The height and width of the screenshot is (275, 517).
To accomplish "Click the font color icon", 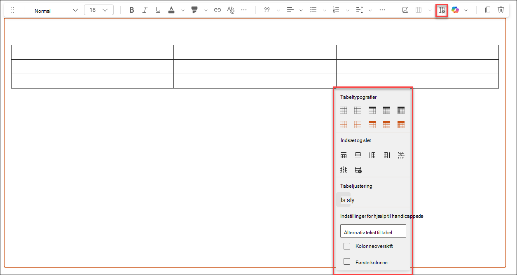I will pyautogui.click(x=171, y=10).
